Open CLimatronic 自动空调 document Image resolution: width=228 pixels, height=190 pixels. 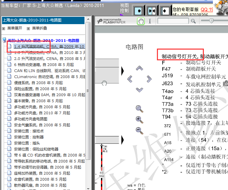50,77
